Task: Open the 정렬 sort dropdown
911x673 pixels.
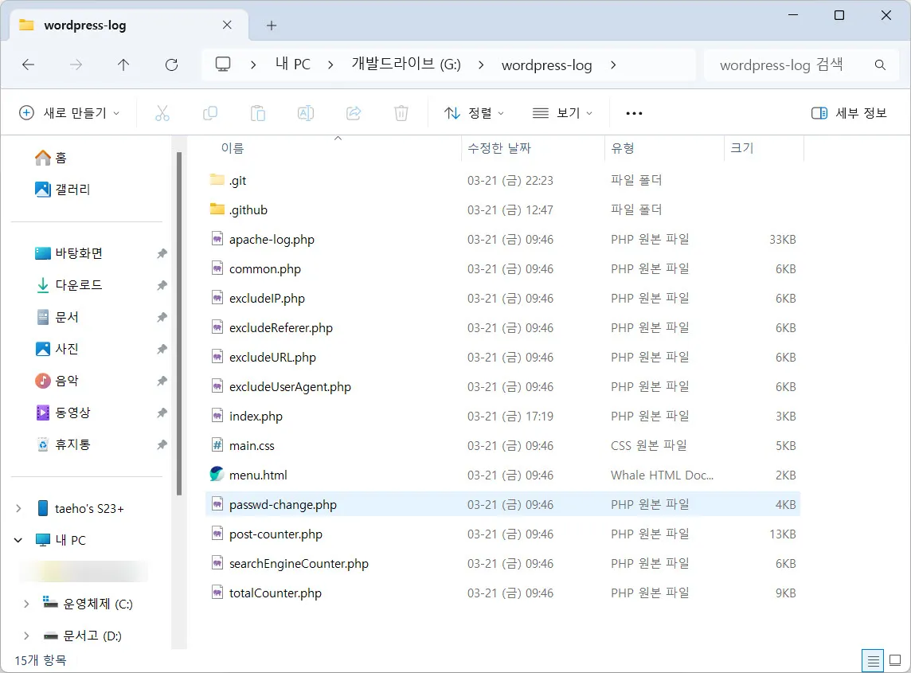Action: coord(475,112)
